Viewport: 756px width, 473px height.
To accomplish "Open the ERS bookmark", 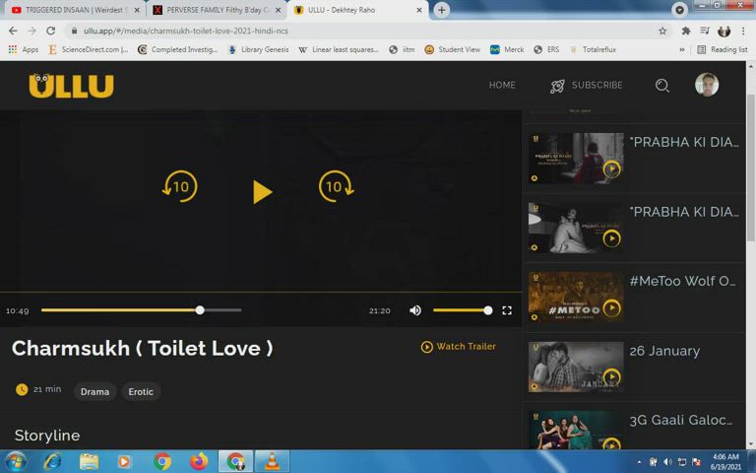I will coord(546,49).
